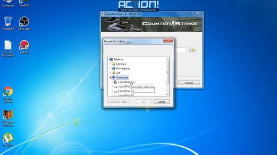Viewport: 277px width, 155px height.
Task: Select Local Disk (C:) label
Action: (x=126, y=82)
